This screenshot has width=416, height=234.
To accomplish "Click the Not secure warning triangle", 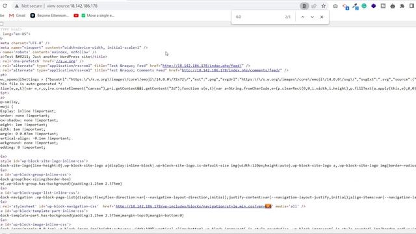I will (17, 6).
